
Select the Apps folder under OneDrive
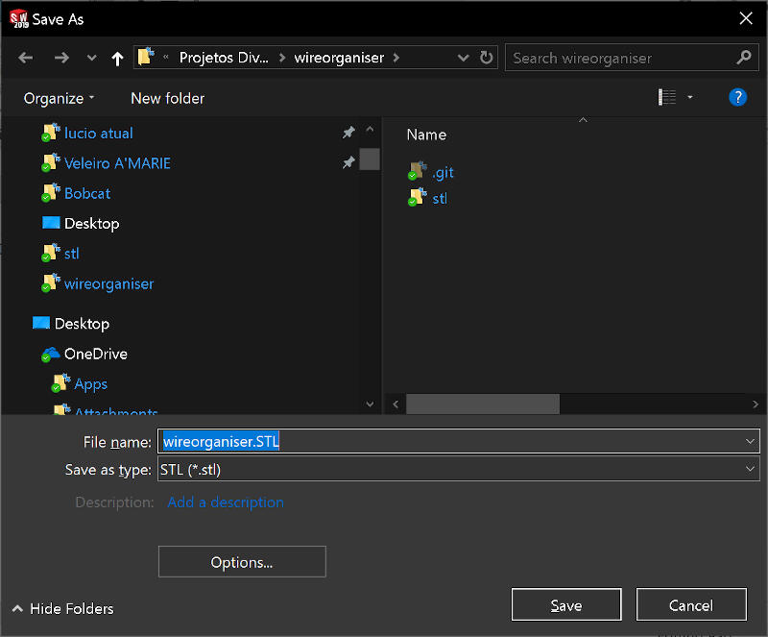coord(90,384)
